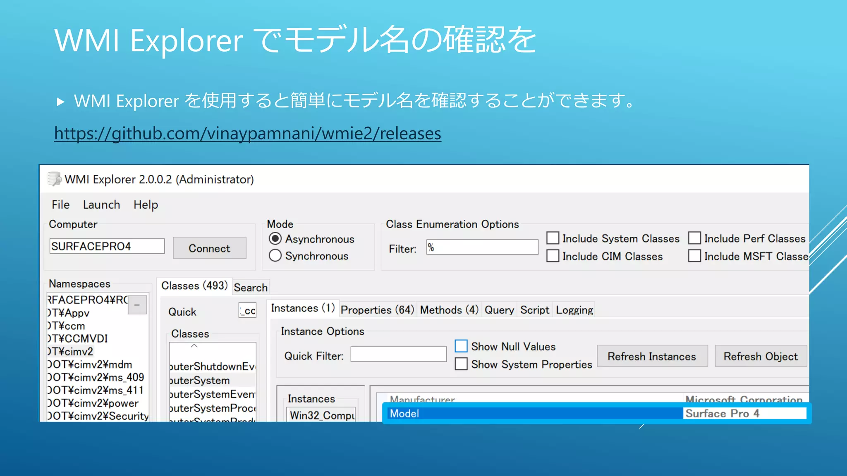Collapse the root namespace node with minus button

tap(137, 305)
